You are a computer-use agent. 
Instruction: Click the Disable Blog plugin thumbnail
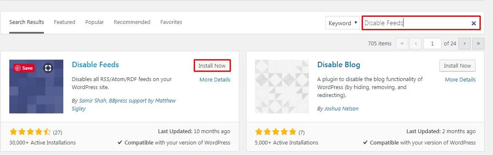point(282,87)
